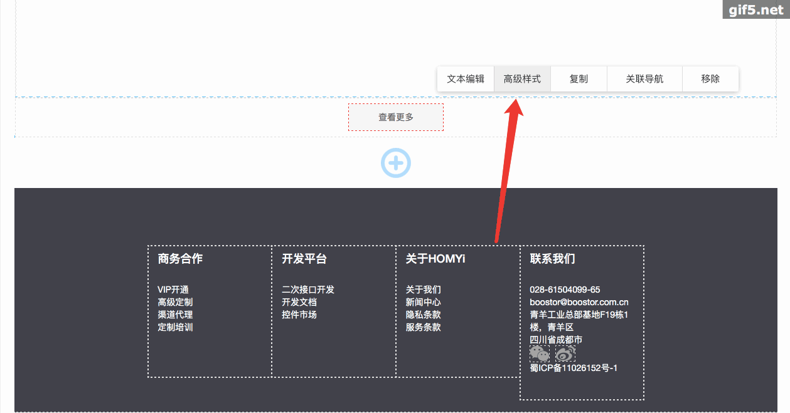Viewport: 790px width, 413px height.
Task: Open 关联导航 in the floating toolbar
Action: 644,79
